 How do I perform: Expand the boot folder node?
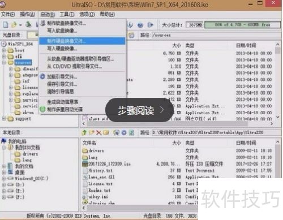point(4,50)
